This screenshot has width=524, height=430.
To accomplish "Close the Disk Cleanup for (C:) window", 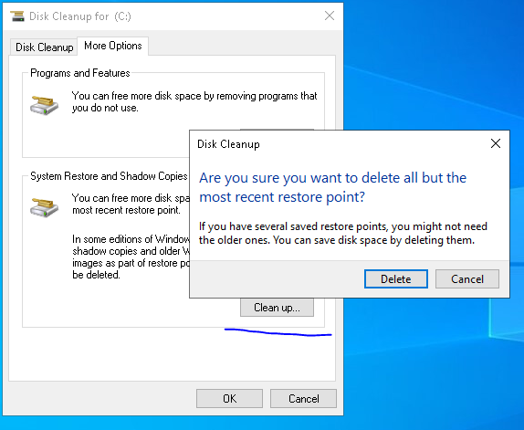I will pyautogui.click(x=330, y=16).
